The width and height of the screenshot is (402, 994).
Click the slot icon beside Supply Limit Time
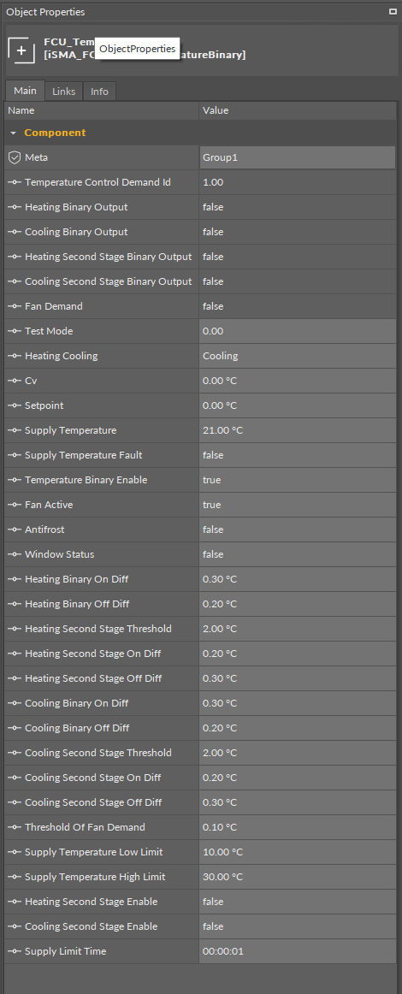(15, 951)
